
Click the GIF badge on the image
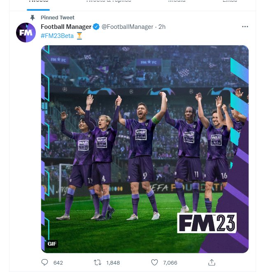pyautogui.click(x=52, y=244)
